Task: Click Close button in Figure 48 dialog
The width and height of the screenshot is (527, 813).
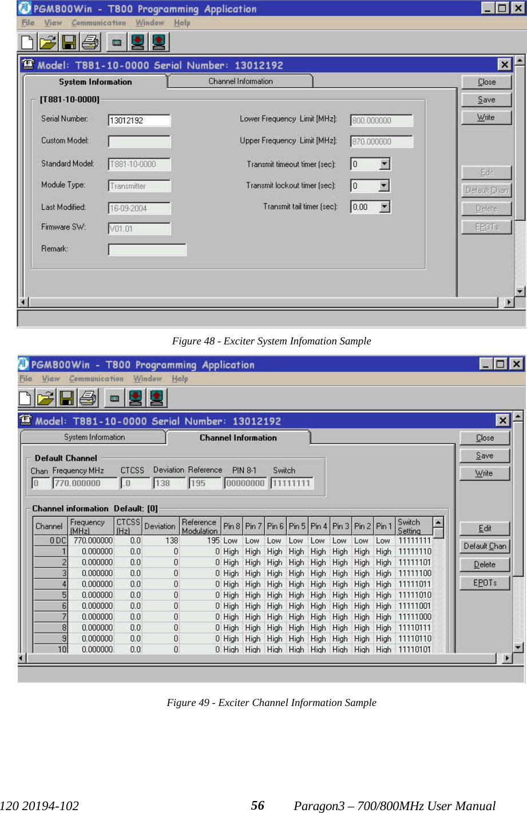Action: click(486, 82)
